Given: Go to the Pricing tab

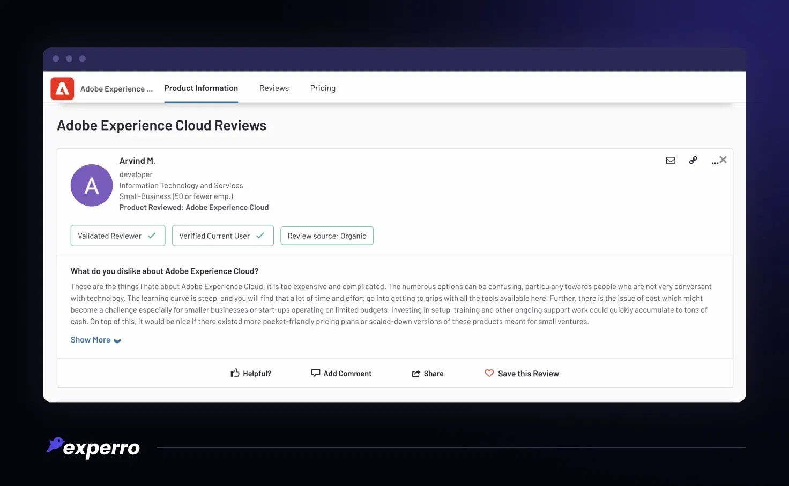Looking at the screenshot, I should point(323,88).
